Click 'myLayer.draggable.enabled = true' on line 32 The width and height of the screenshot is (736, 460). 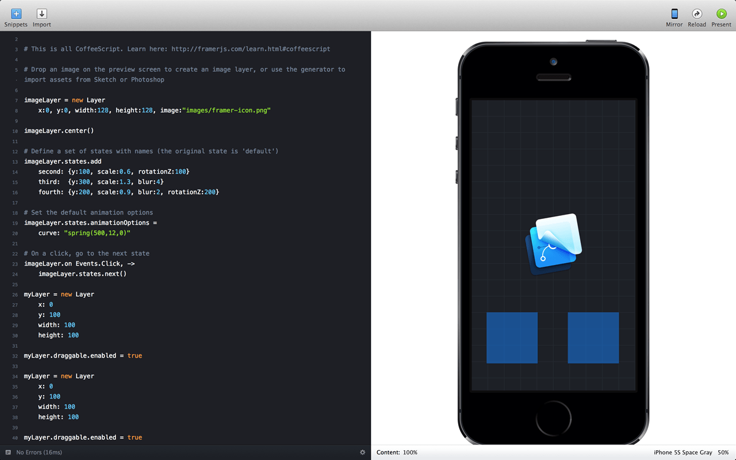tap(83, 356)
